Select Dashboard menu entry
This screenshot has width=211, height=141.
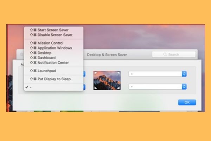(x=54, y=58)
